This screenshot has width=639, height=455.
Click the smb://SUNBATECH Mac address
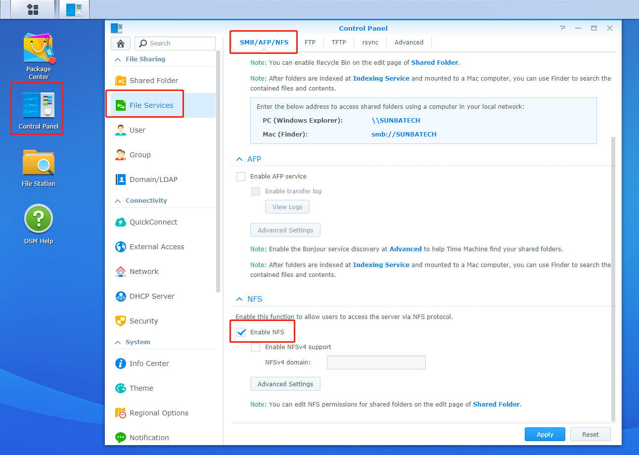(404, 135)
